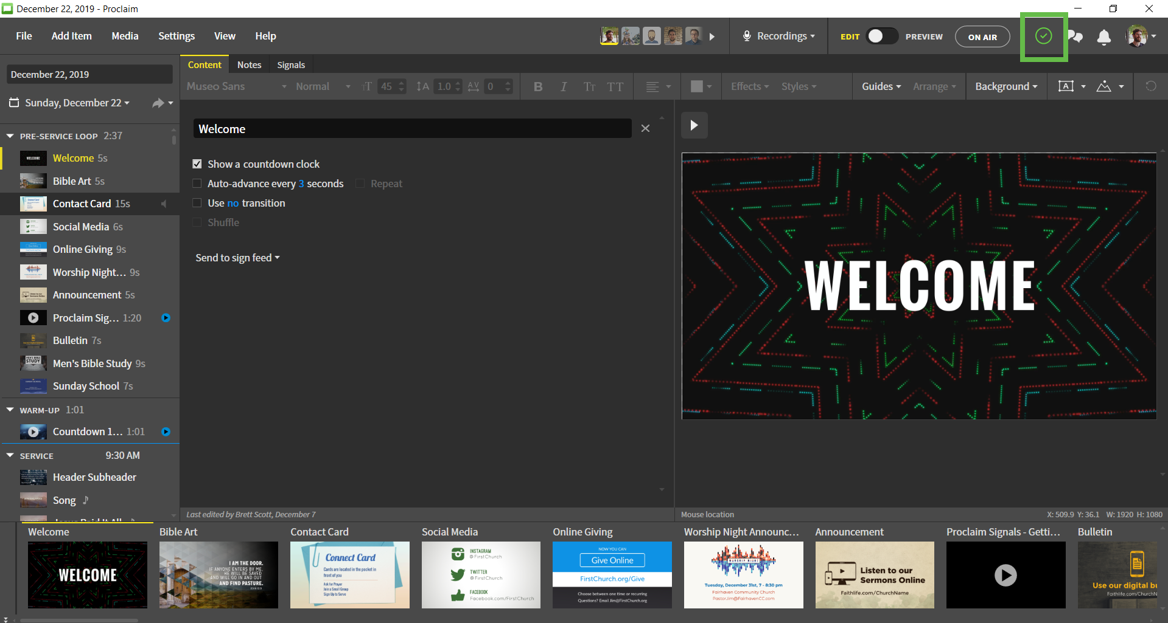The image size is (1168, 623).
Task: Click the font size stepper arrows
Action: pos(401,86)
